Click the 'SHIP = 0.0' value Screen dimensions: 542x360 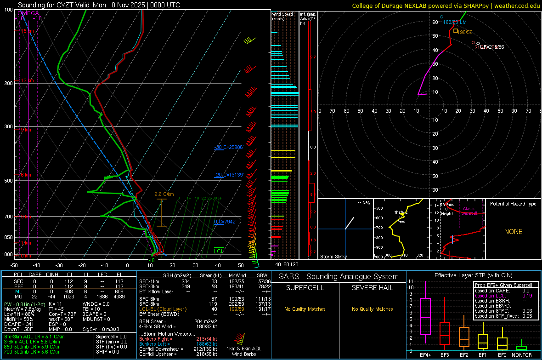[x=107, y=352]
